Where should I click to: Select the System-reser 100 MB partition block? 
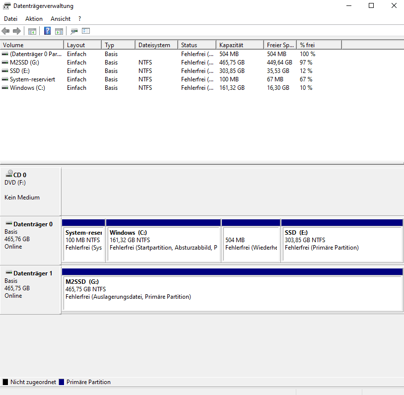(x=83, y=241)
